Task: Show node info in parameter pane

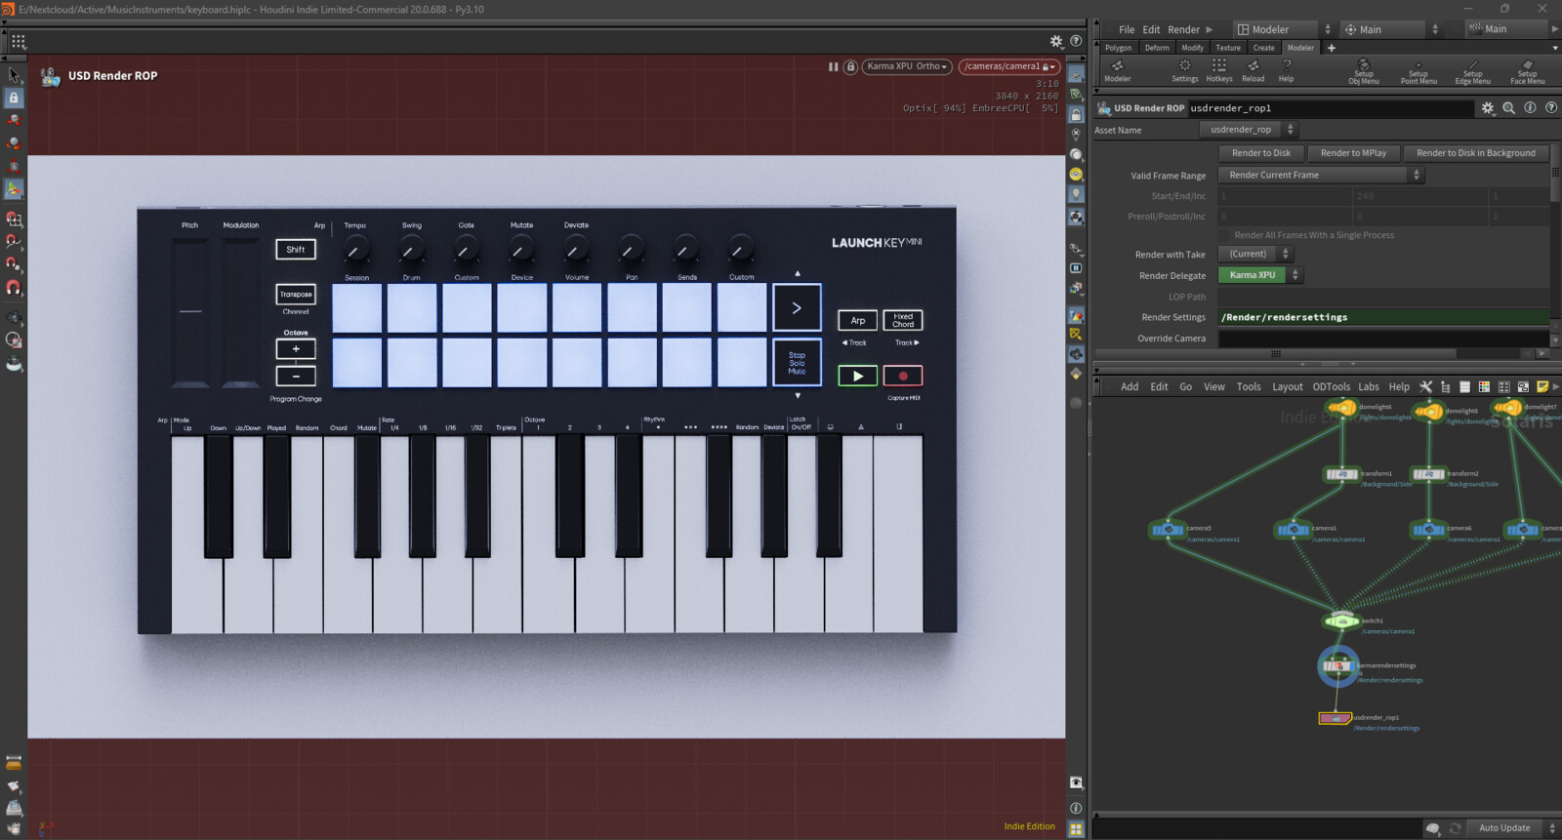Action: [x=1530, y=108]
